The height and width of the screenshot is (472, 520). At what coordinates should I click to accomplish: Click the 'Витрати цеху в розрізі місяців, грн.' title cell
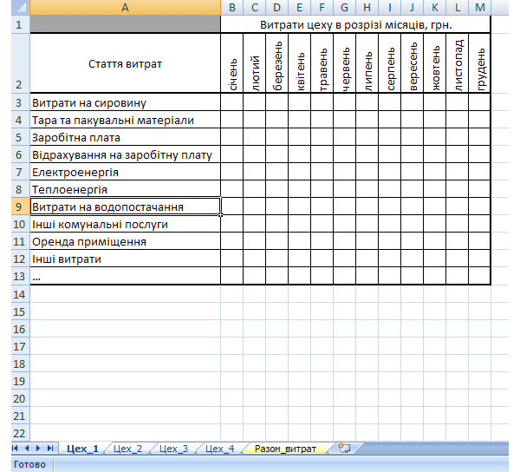(x=355, y=24)
